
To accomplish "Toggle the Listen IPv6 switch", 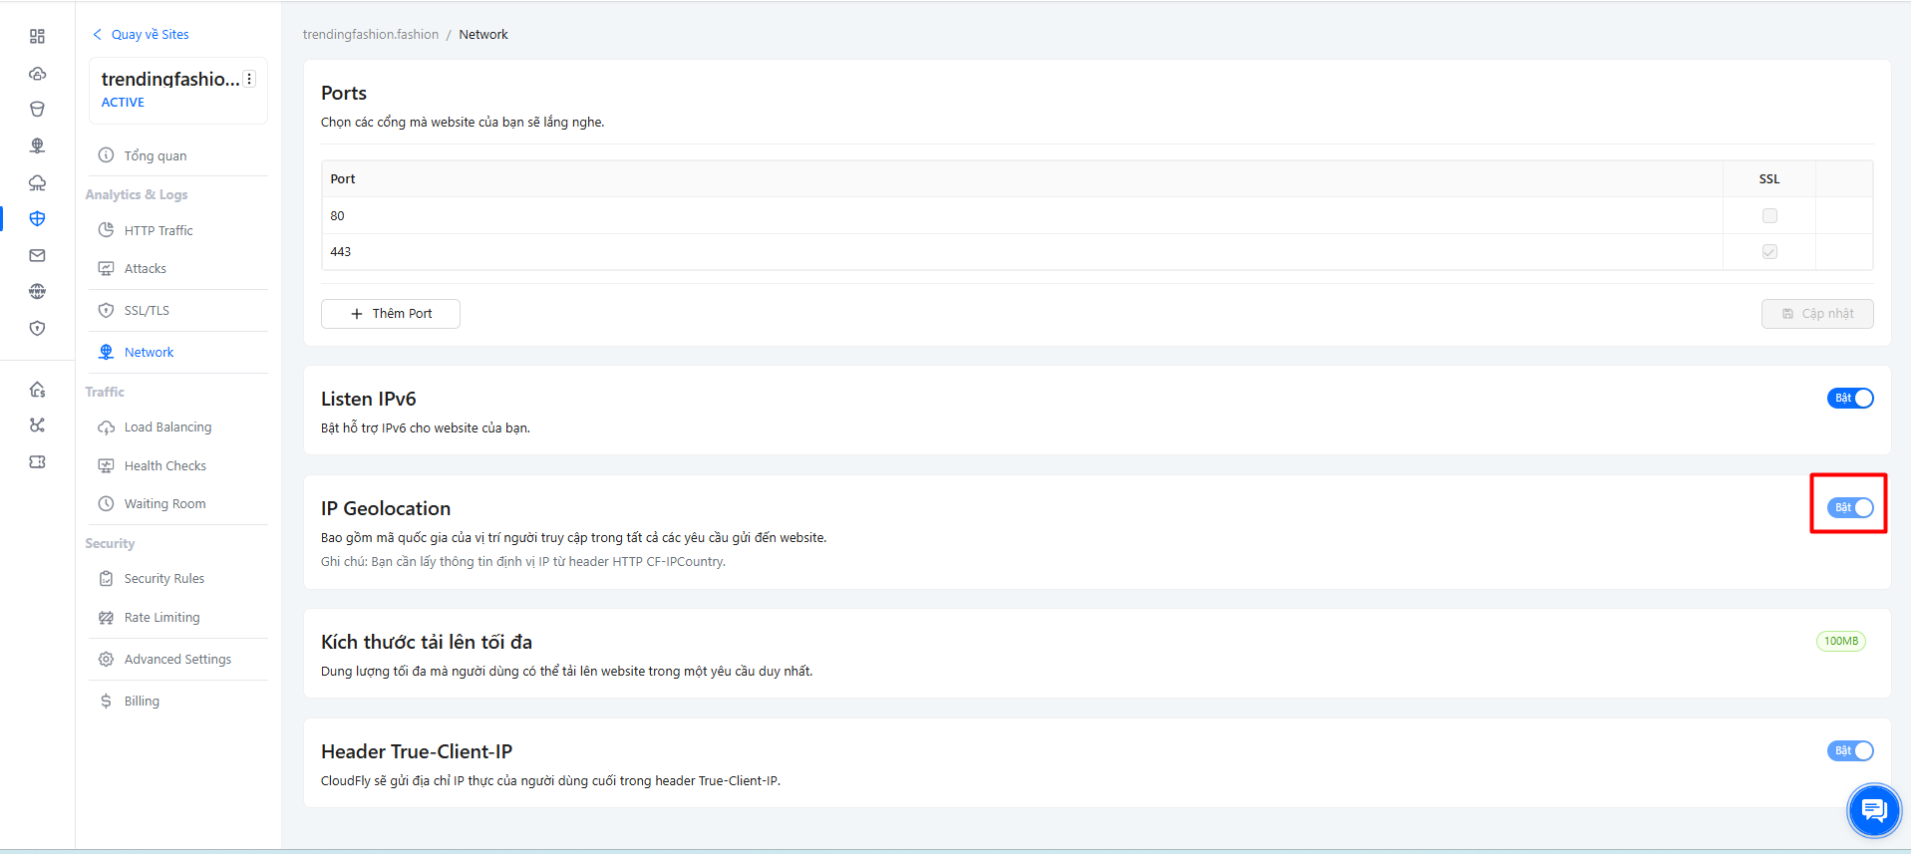I will click(1850, 399).
